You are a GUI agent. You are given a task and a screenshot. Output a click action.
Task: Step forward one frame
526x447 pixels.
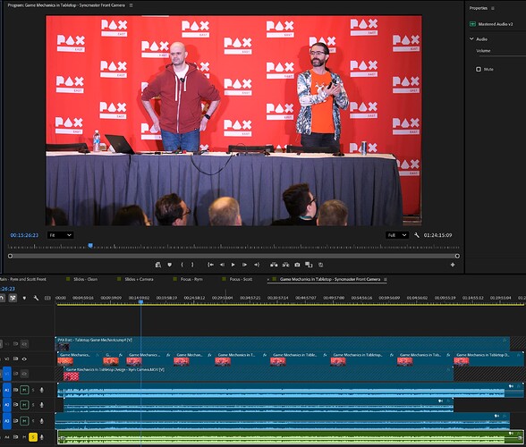[x=244, y=265]
